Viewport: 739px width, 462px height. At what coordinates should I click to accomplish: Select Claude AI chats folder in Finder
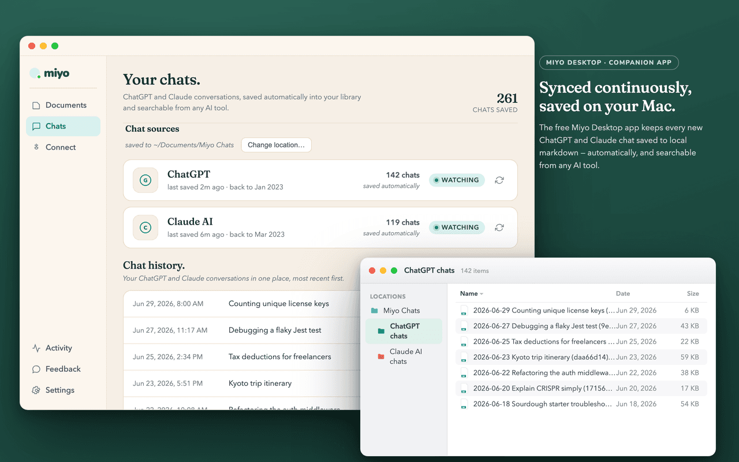404,356
